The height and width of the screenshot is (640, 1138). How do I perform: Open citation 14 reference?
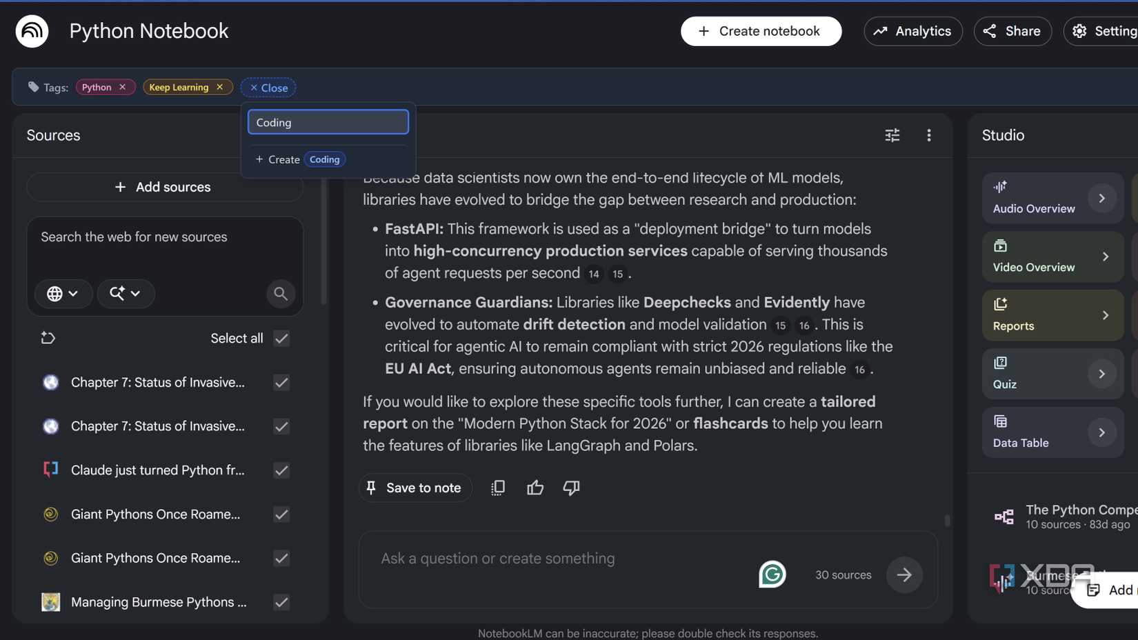(x=594, y=274)
